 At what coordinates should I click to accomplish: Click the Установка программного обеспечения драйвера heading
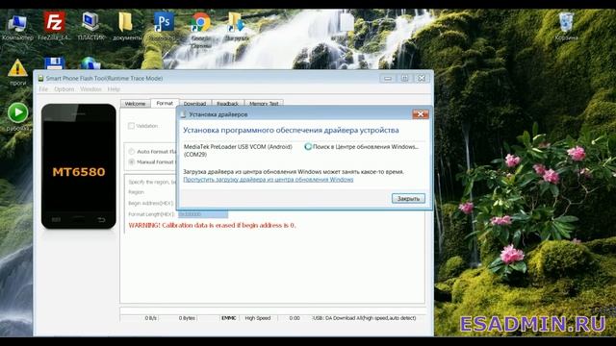tap(291, 130)
